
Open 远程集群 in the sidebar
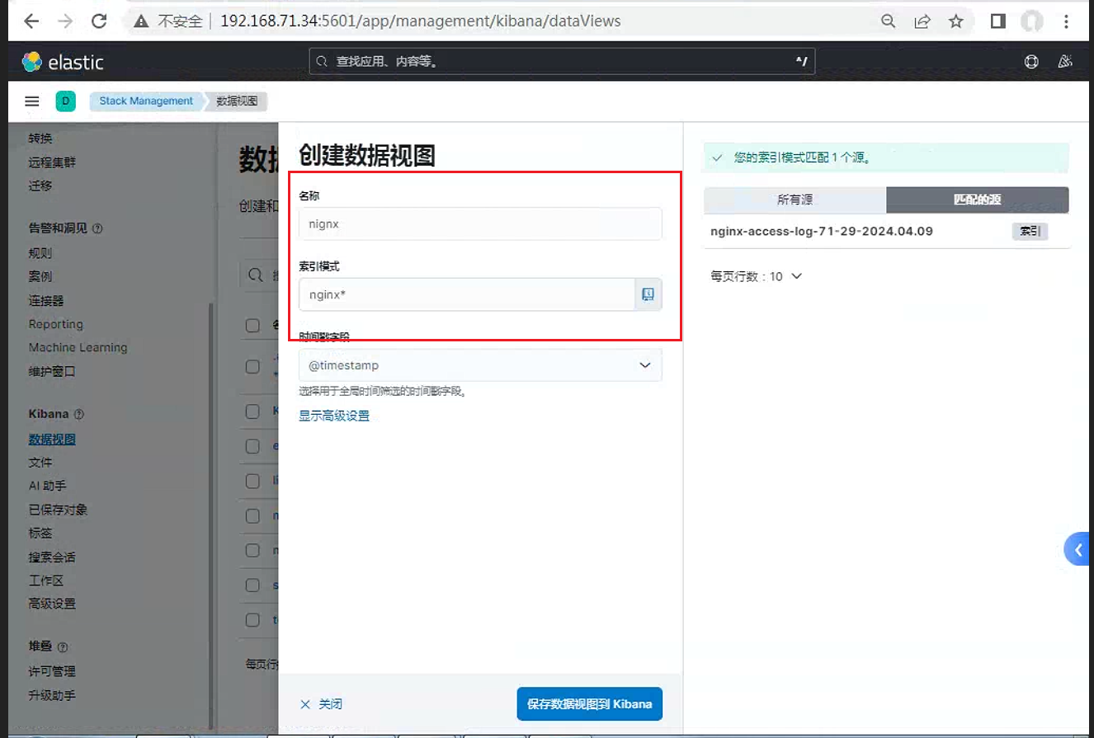pos(52,162)
